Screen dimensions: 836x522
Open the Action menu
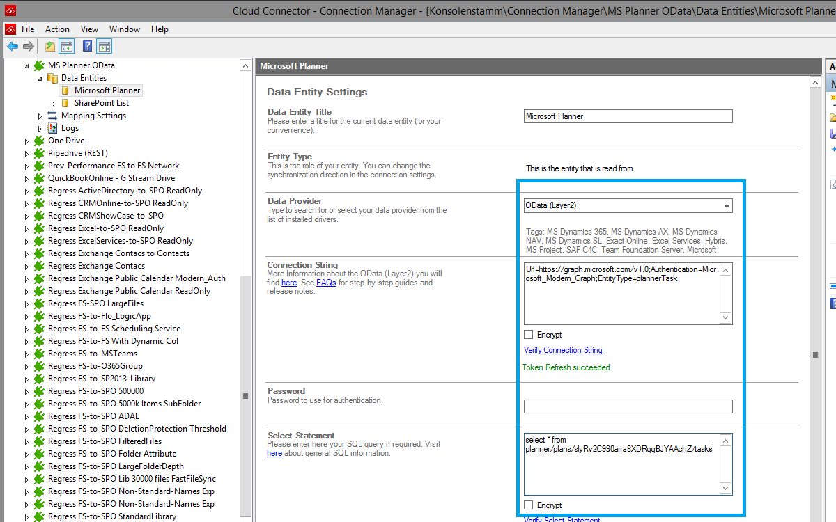57,29
